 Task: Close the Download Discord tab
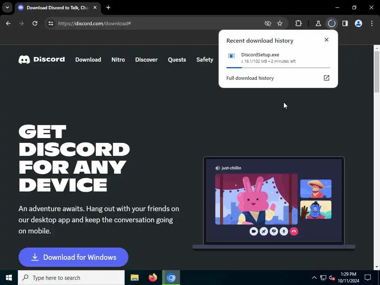click(95, 7)
